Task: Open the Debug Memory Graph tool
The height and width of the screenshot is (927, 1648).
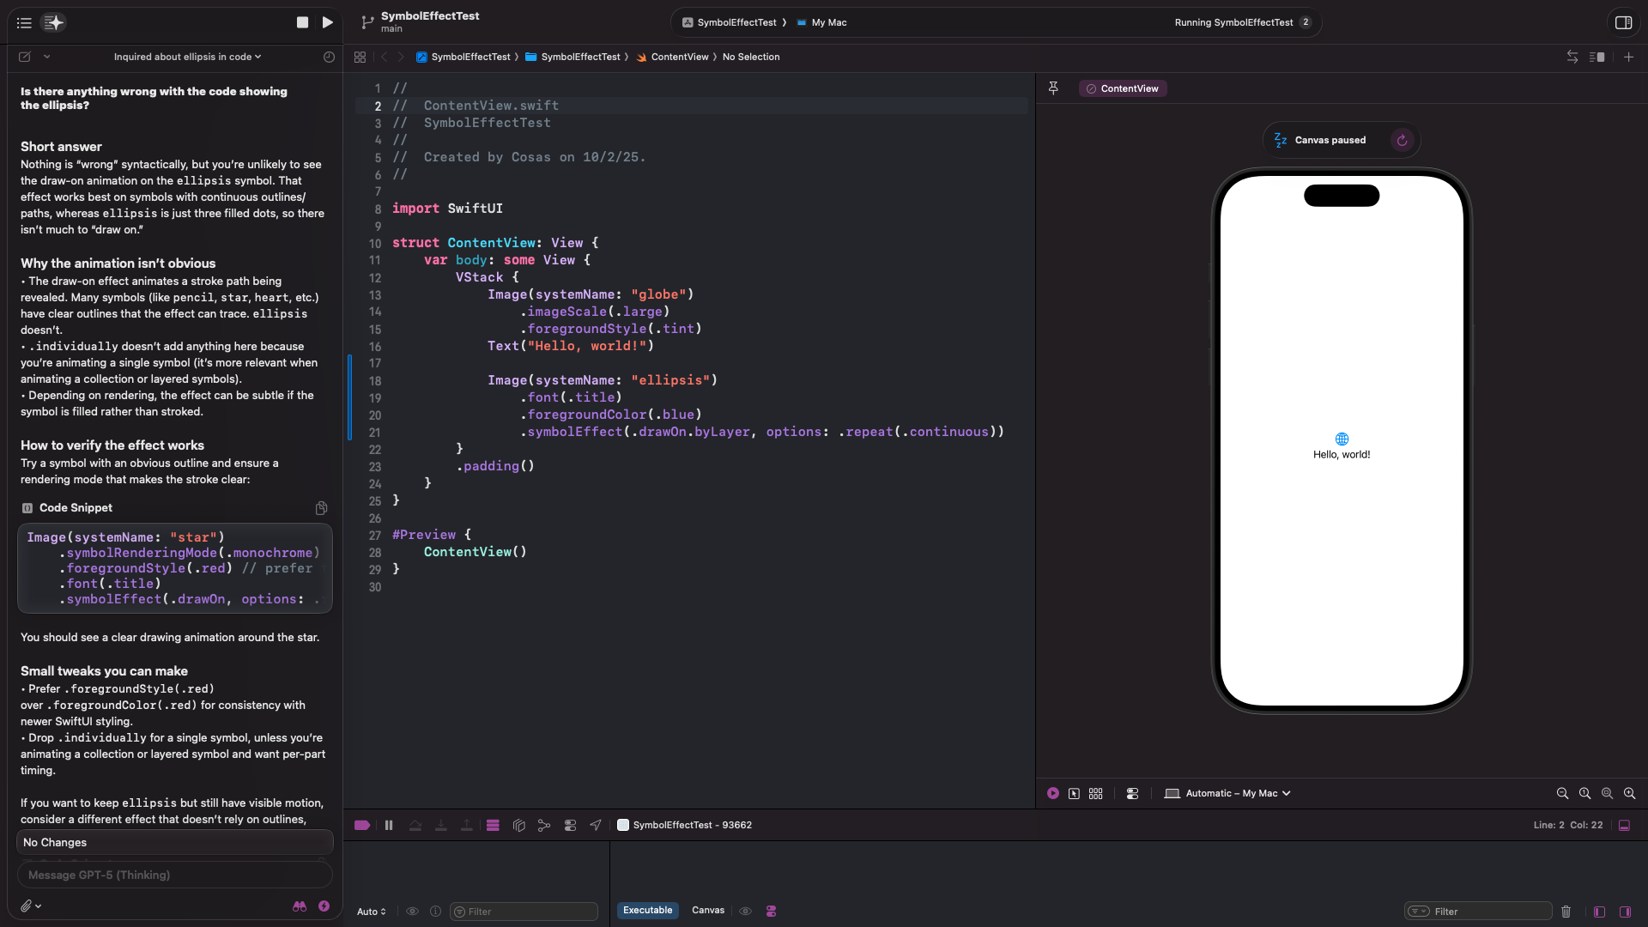Action: [544, 825]
